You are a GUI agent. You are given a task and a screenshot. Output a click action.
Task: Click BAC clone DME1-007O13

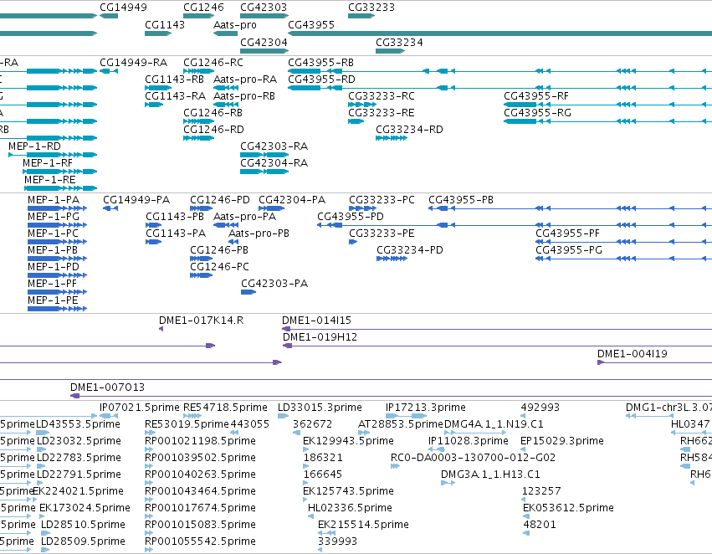[107, 387]
